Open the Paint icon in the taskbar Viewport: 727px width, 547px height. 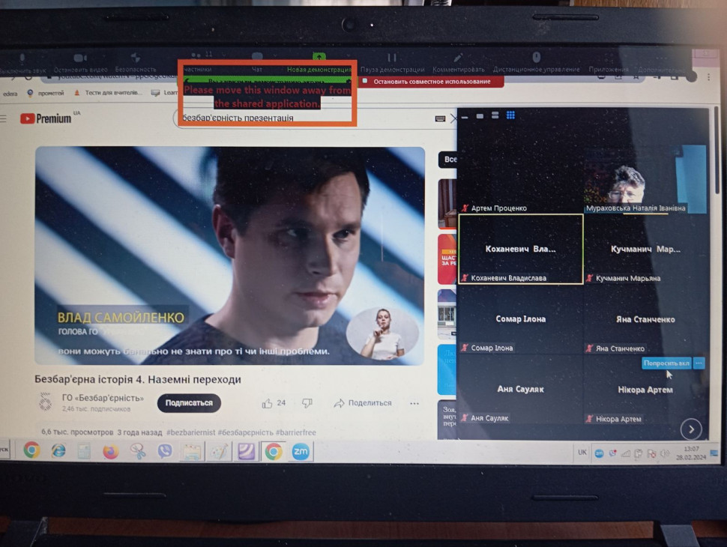pyautogui.click(x=219, y=452)
